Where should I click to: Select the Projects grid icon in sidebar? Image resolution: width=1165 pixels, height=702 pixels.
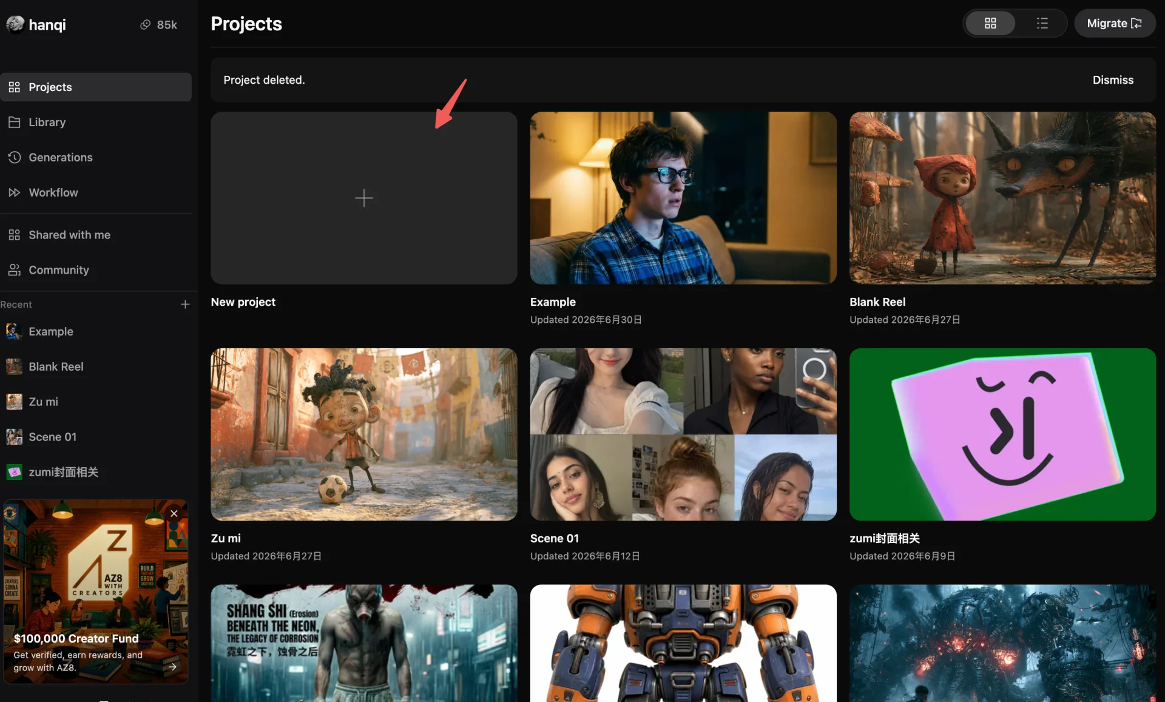(15, 87)
